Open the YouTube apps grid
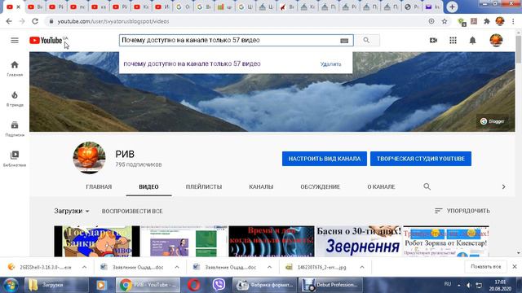Screen dimensions: 522x293 pos(453,40)
